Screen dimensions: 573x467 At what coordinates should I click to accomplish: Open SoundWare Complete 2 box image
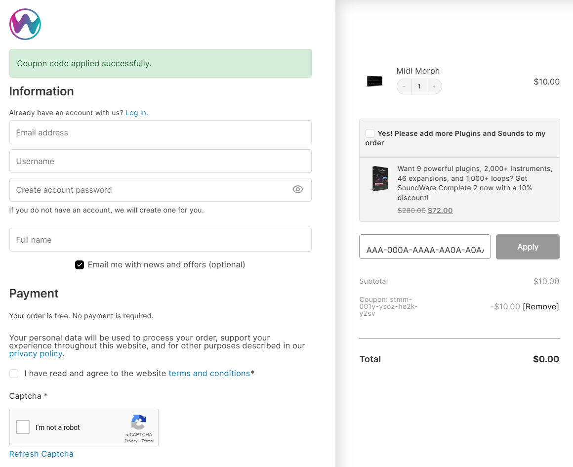click(x=380, y=178)
